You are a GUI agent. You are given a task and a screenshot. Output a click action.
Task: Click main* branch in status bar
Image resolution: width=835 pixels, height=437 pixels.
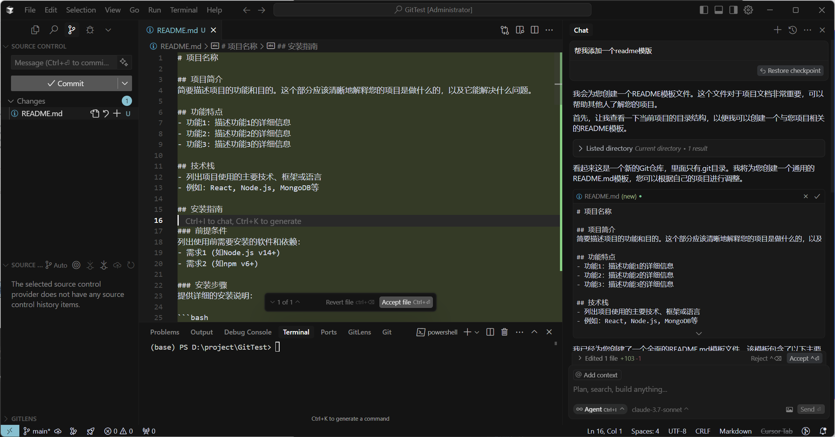tap(37, 431)
